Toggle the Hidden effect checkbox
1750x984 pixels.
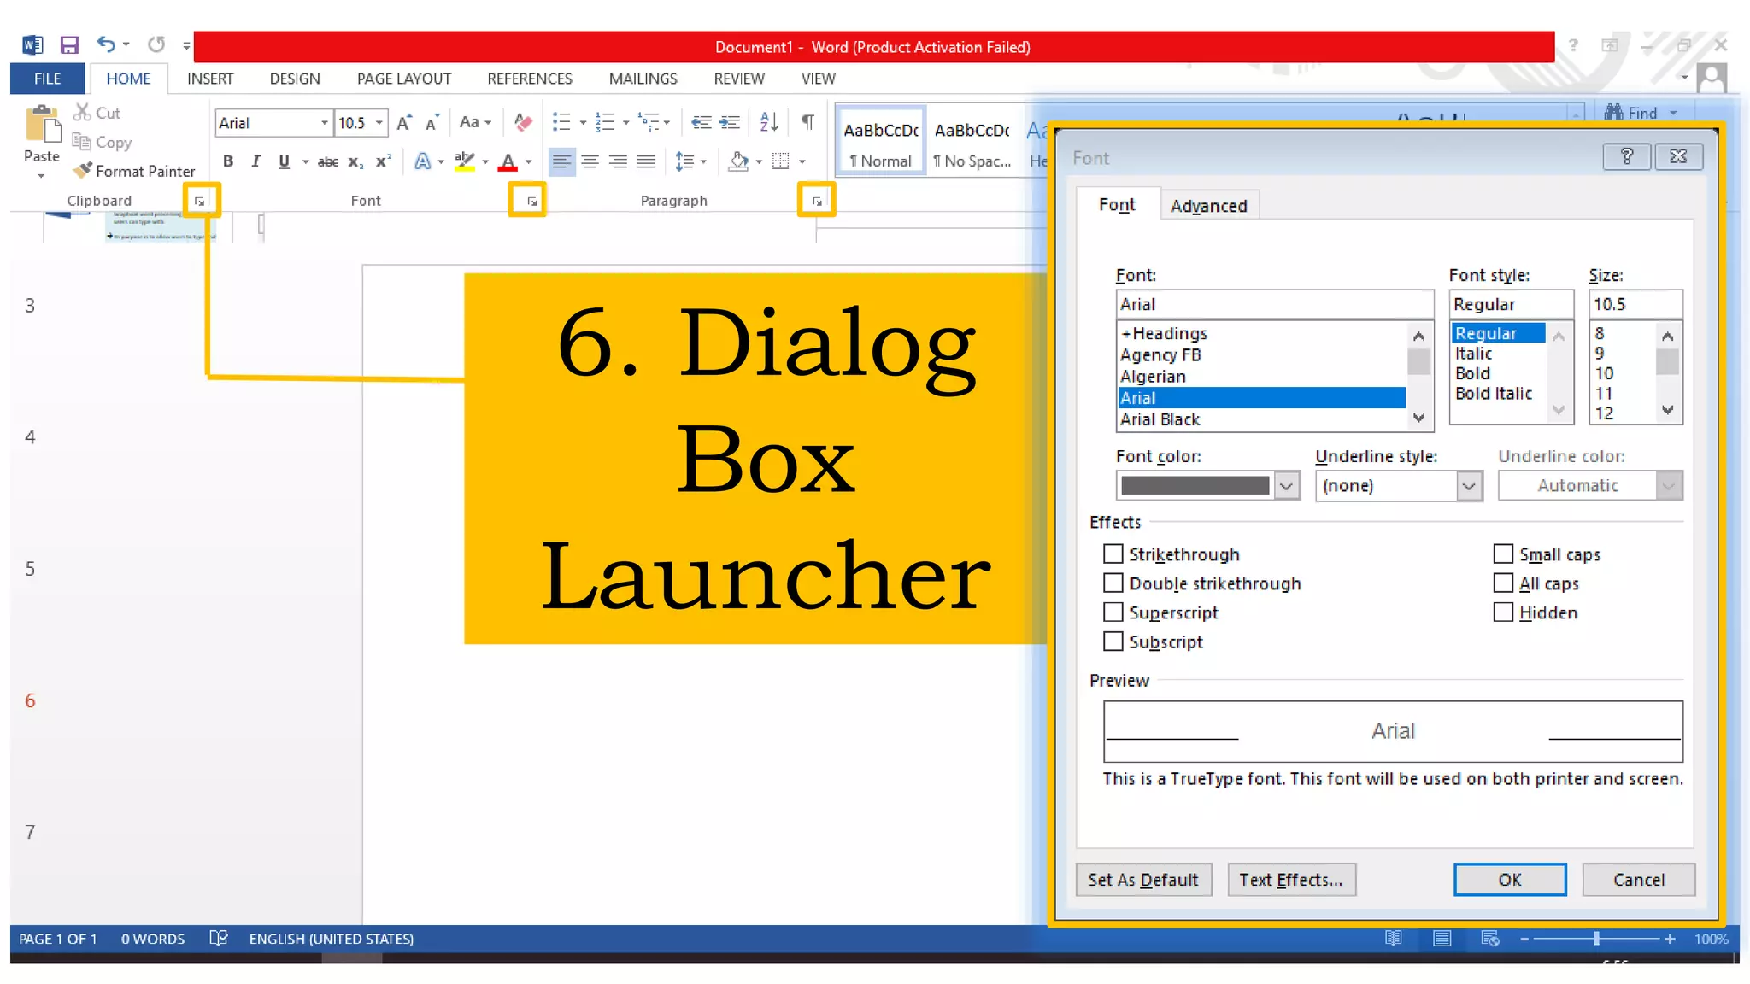(1503, 612)
